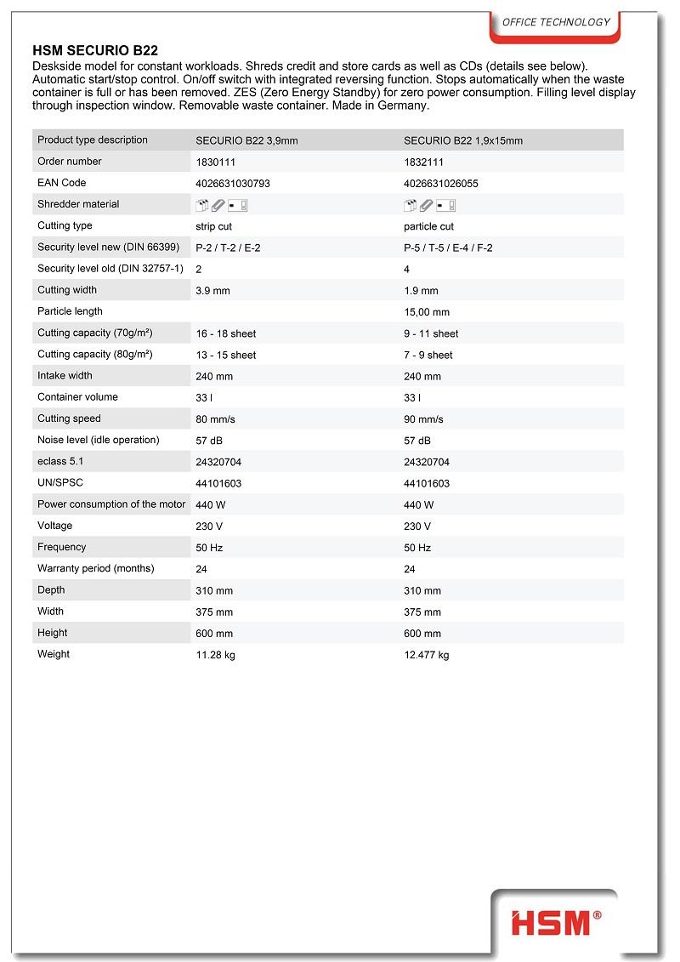Click the paperclip icon in SECURIO B22 1,9x15mm column
The height and width of the screenshot is (962, 680).
(x=427, y=205)
